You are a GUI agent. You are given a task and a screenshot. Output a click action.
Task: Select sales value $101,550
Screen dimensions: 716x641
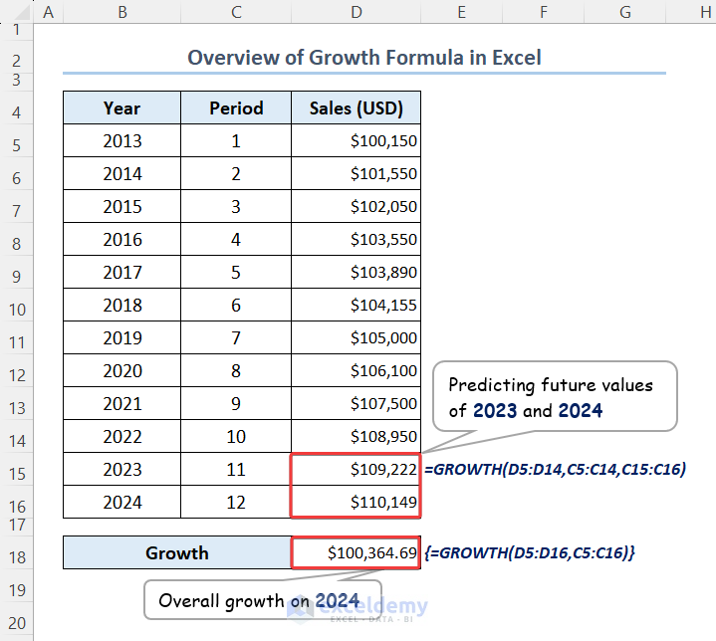(357, 173)
